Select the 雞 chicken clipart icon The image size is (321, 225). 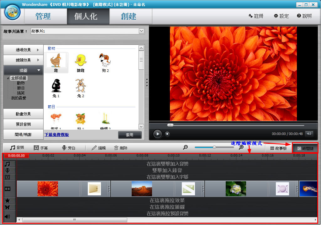click(x=56, y=62)
